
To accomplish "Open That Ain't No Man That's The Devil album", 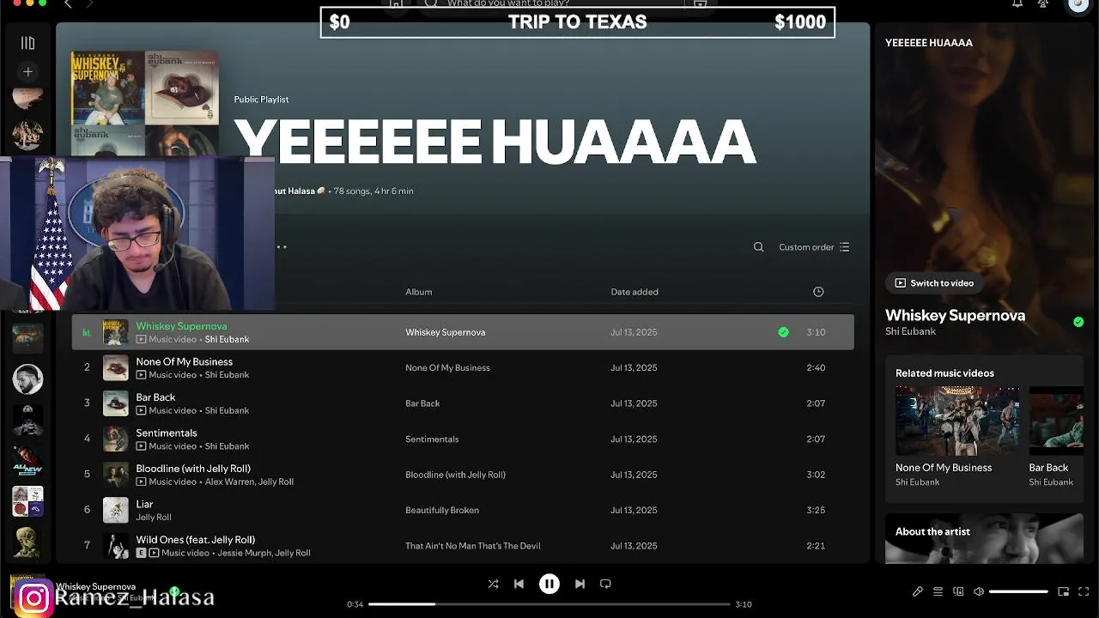I will click(473, 546).
